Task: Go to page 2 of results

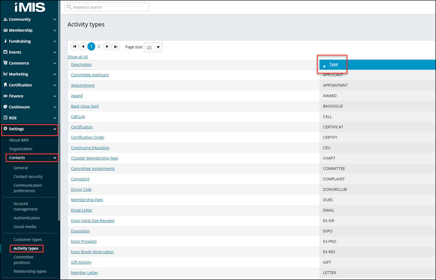Action: coord(99,47)
